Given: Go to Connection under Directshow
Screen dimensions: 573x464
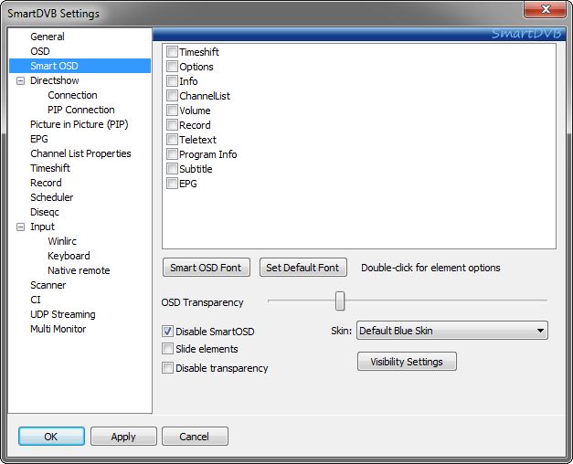Looking at the screenshot, I should click(72, 95).
